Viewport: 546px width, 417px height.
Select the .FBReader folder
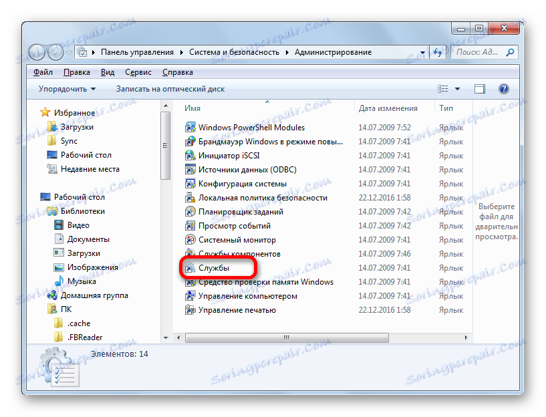[85, 337]
